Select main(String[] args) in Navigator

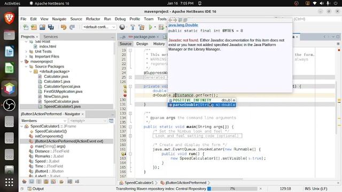pyautogui.click(x=50, y=146)
